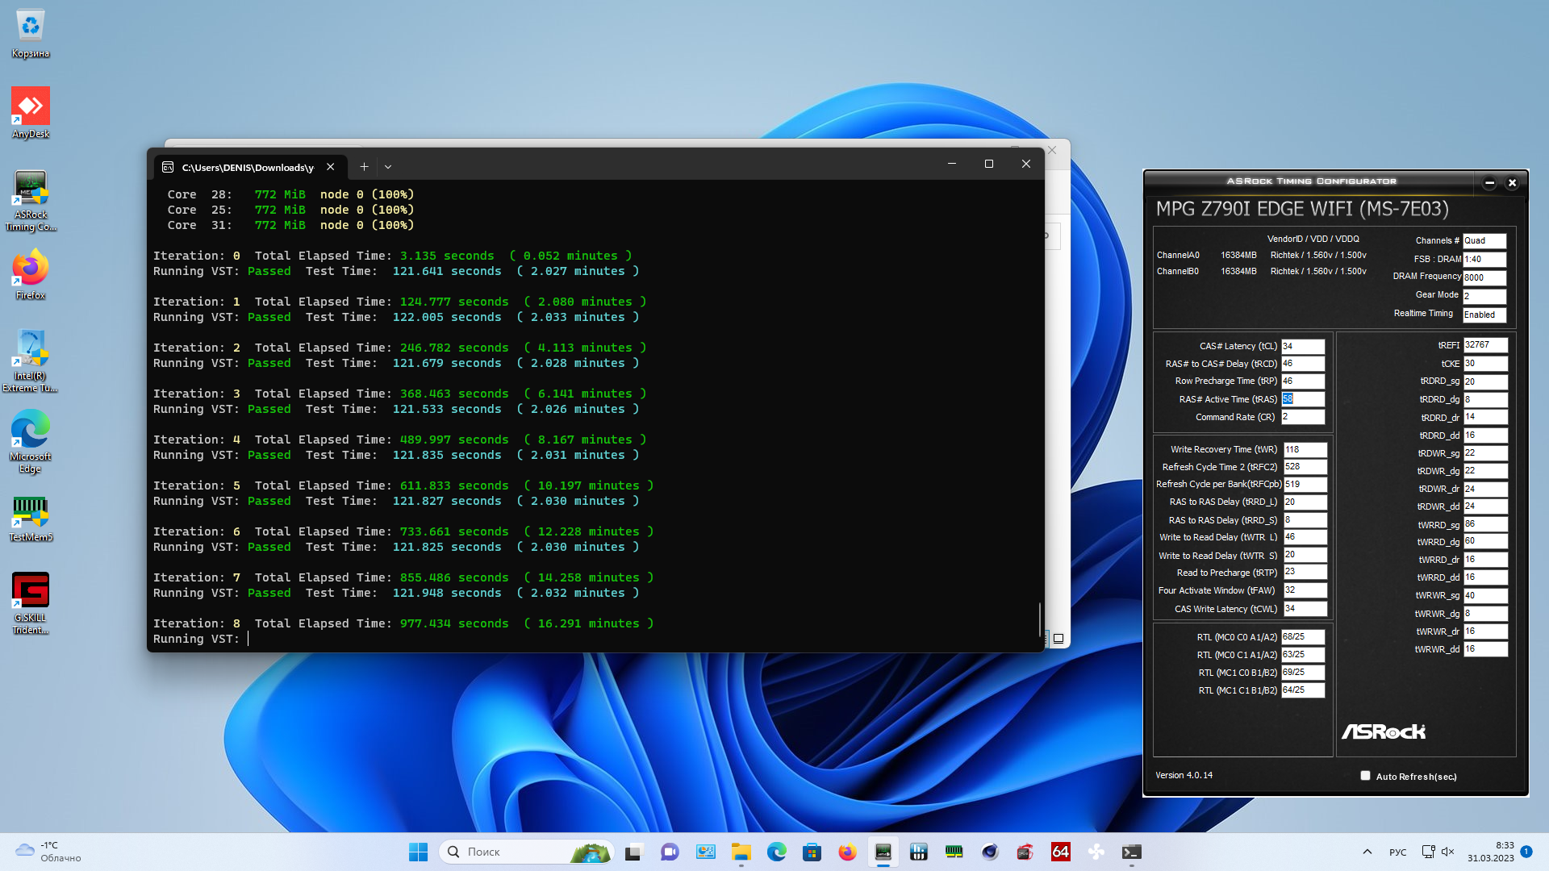Viewport: 1549px width, 871px height.
Task: Open AnyDesk desktop shortcut
Action: tap(31, 107)
